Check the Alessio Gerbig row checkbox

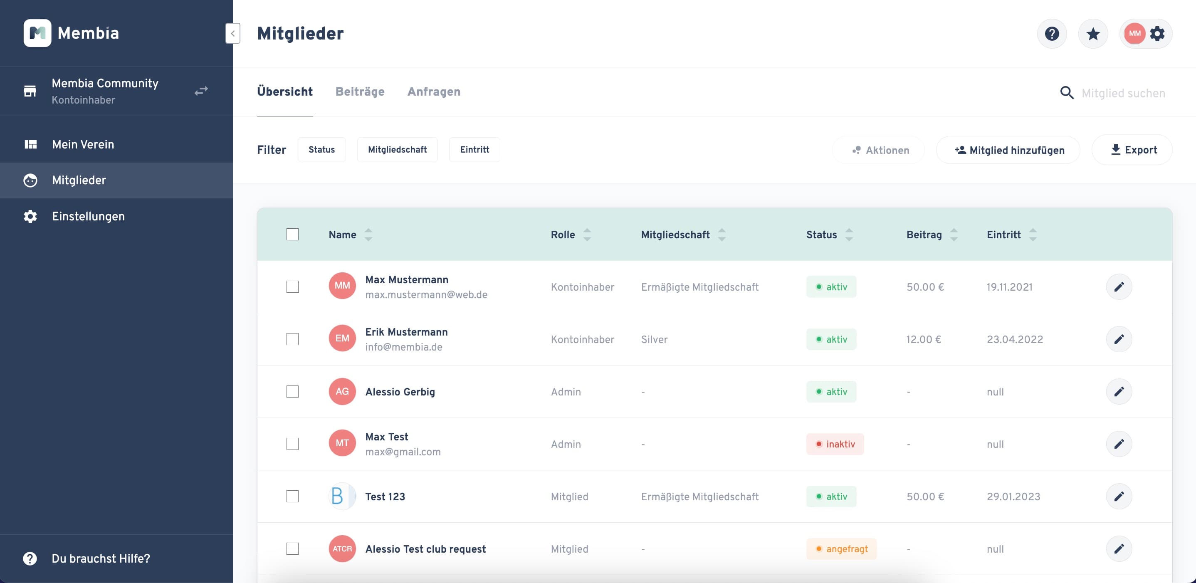tap(292, 392)
